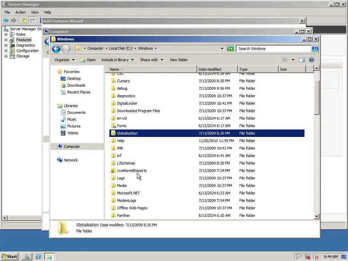Click Server Manager taskbar icon

pos(27,257)
